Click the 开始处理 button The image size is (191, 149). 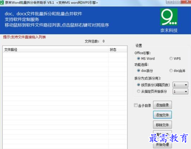coord(162,145)
